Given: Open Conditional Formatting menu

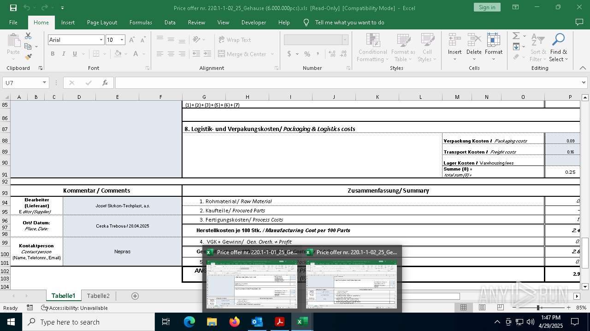Looking at the screenshot, I should (x=372, y=48).
